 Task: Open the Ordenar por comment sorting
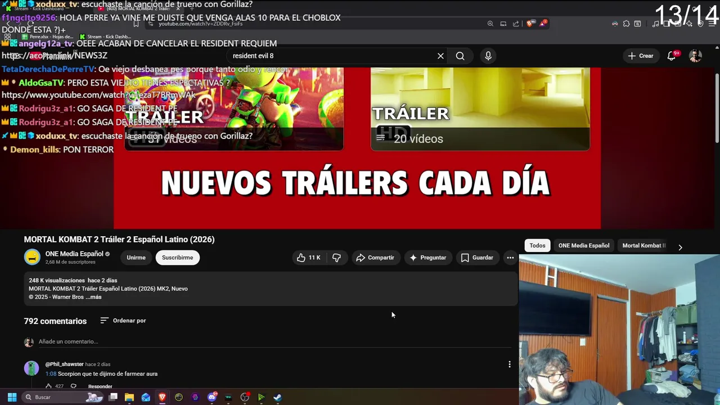click(x=123, y=321)
